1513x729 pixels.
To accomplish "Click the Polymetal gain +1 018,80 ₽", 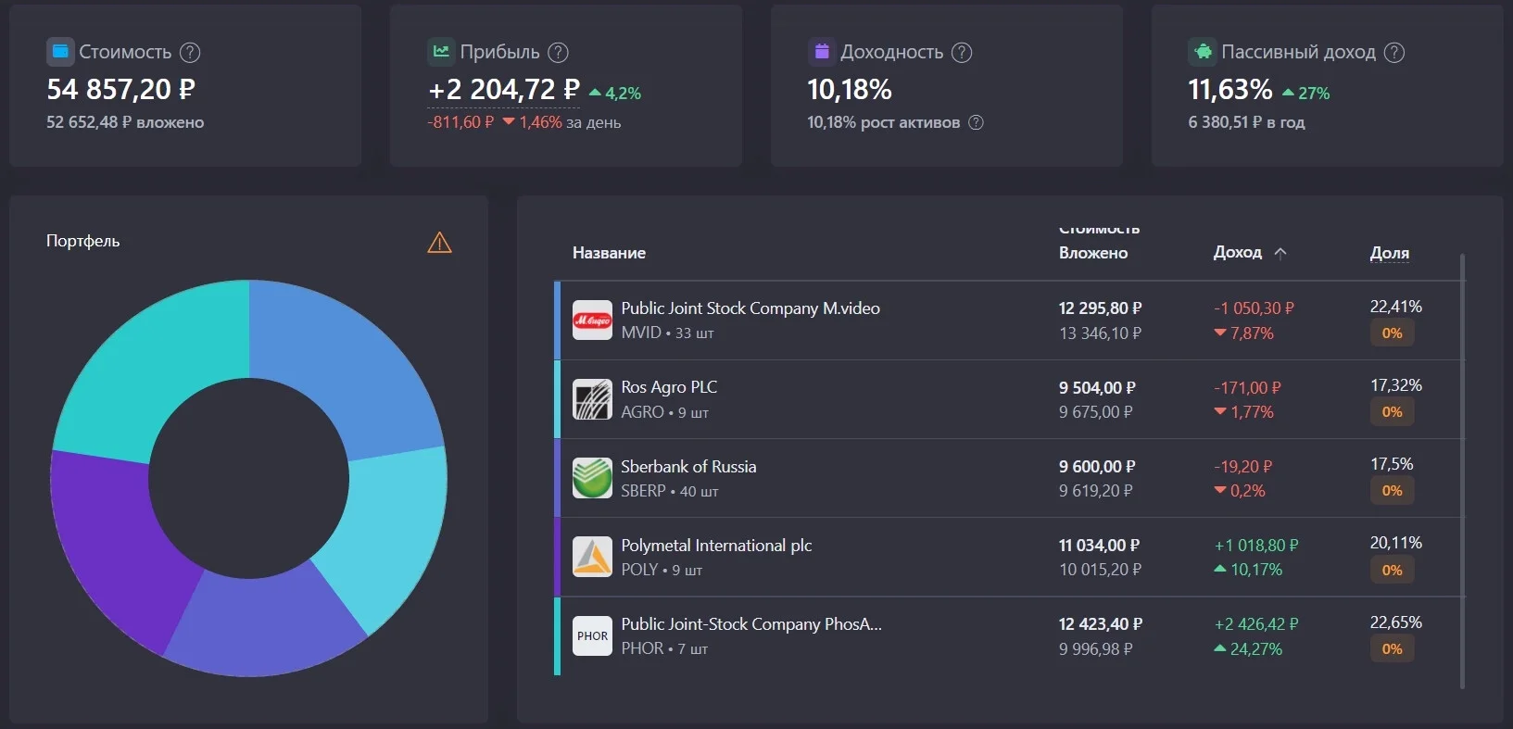I will click(1256, 546).
